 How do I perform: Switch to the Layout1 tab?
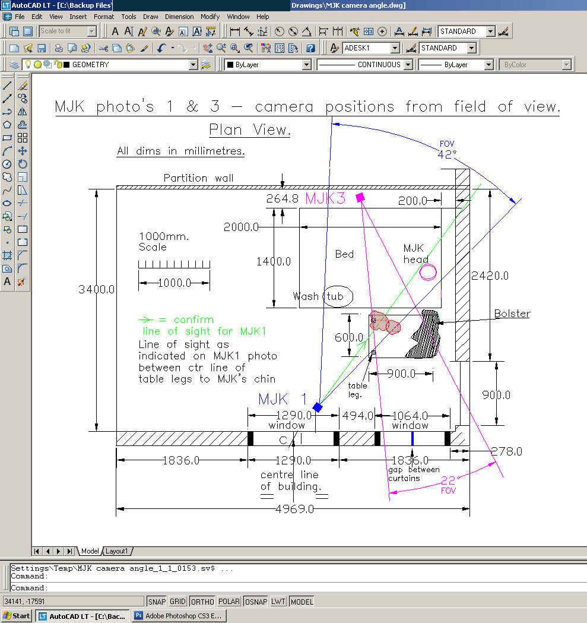click(117, 551)
